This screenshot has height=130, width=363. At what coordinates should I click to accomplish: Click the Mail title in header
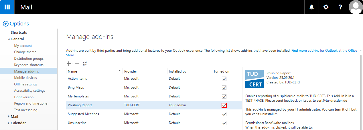click(x=26, y=7)
